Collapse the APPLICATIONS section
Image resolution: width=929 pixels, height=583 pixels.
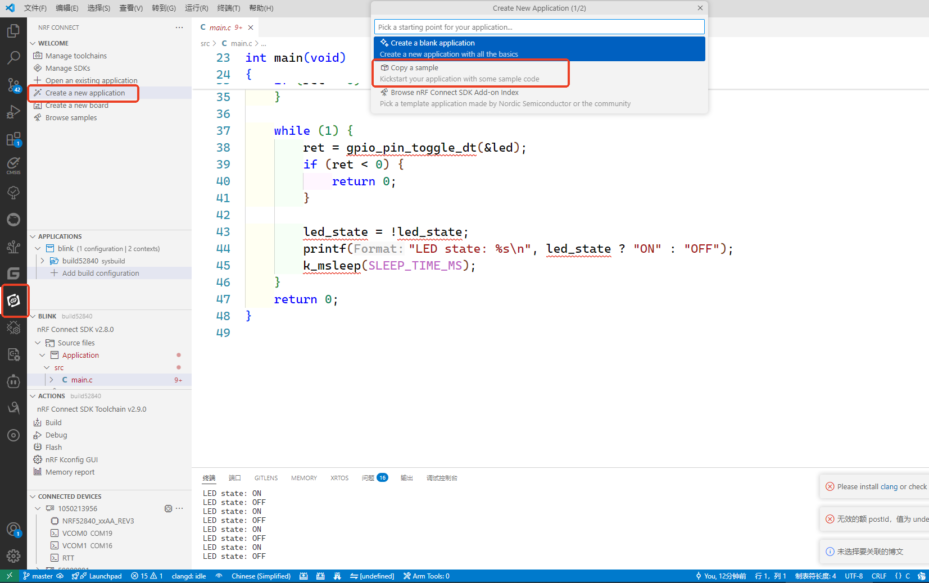click(33, 236)
